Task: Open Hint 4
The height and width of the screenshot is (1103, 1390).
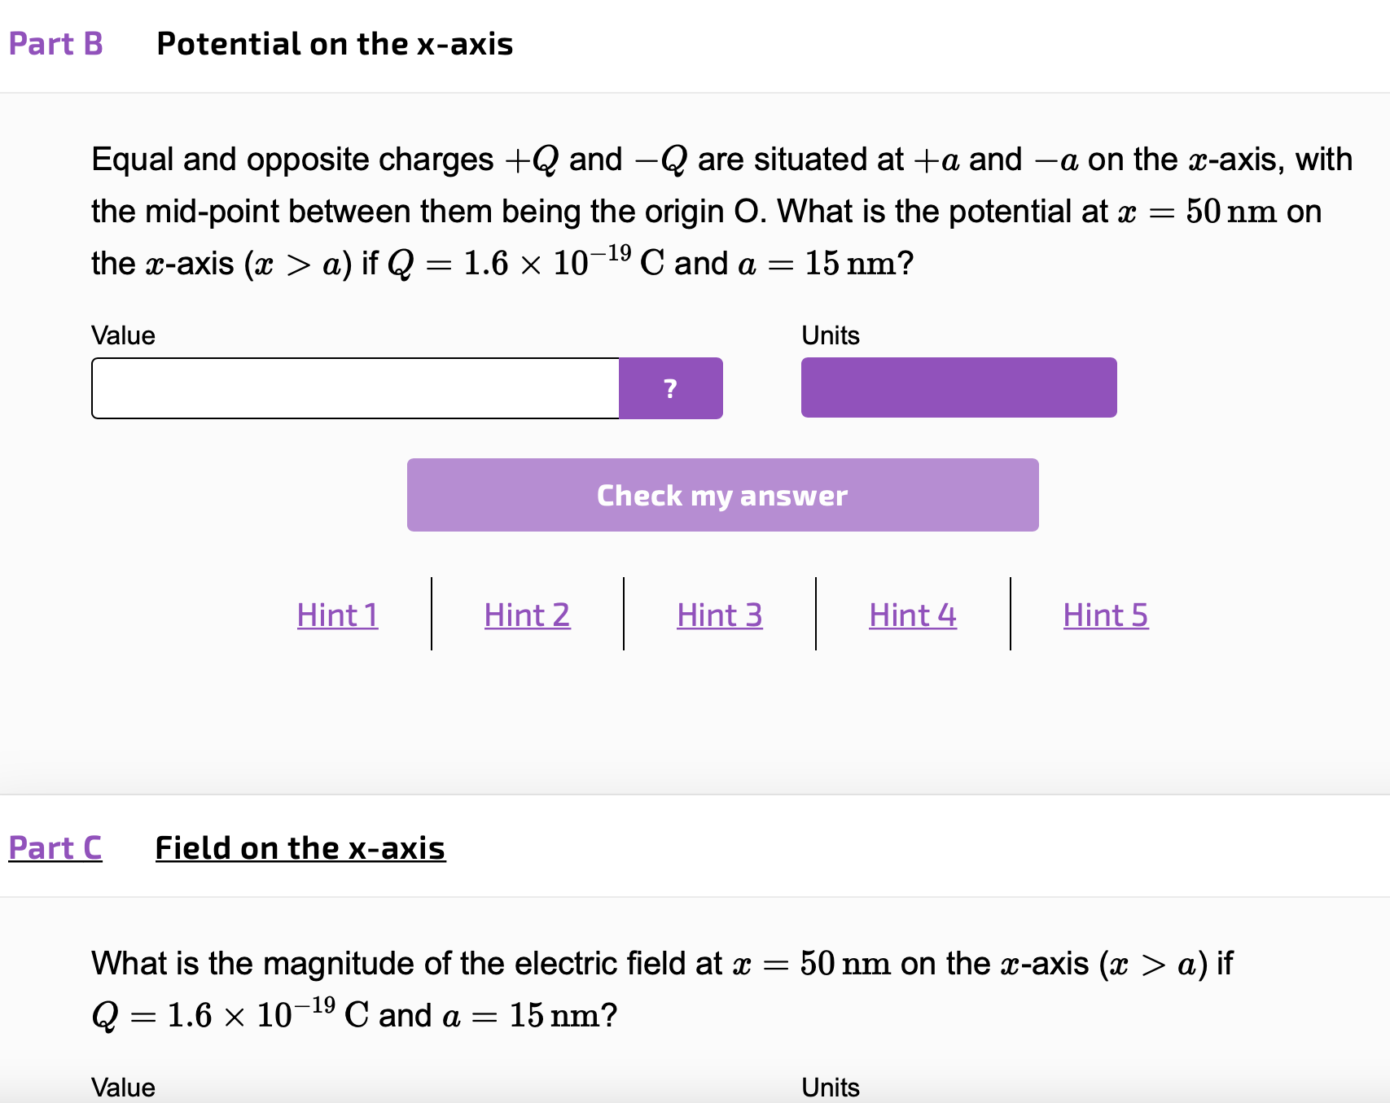Action: (912, 615)
